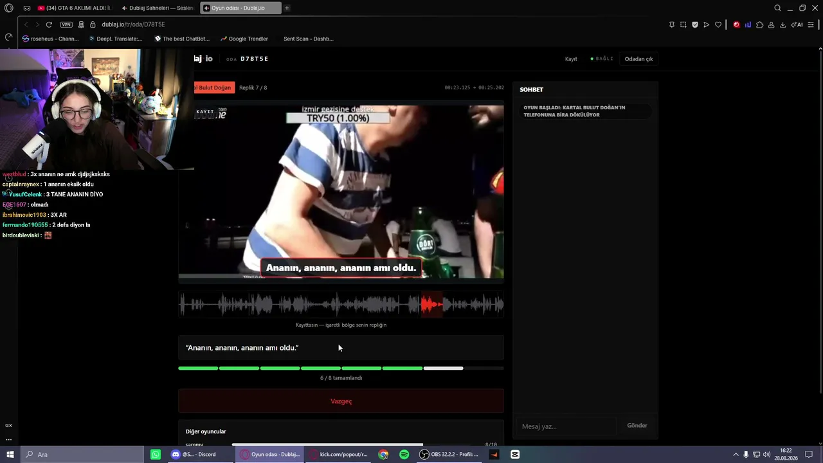
Task: Open OBS from the taskbar
Action: pyautogui.click(x=449, y=455)
